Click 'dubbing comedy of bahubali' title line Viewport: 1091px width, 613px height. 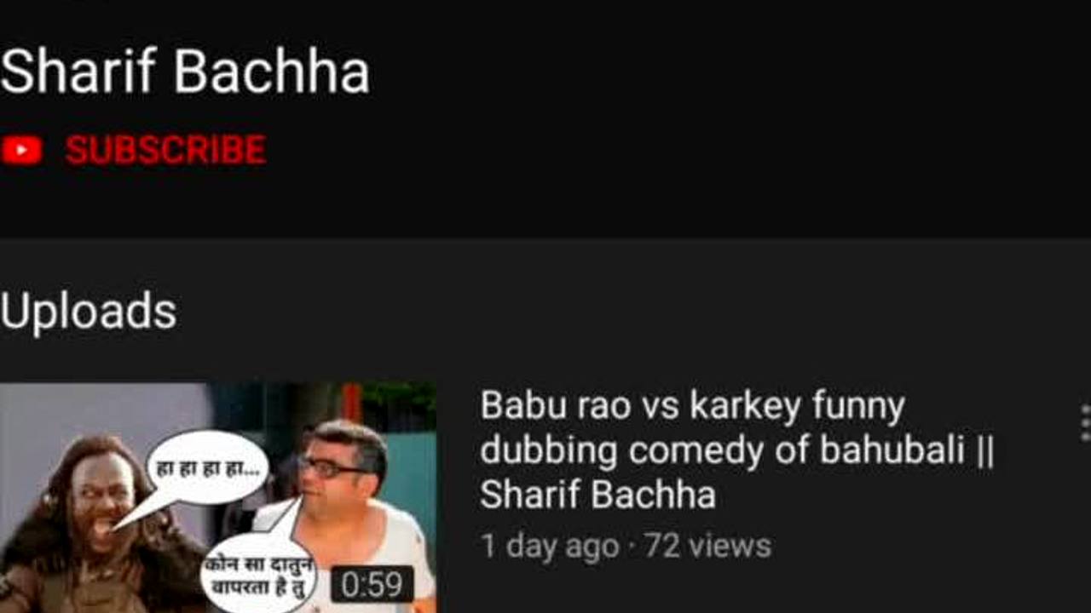coord(737,450)
